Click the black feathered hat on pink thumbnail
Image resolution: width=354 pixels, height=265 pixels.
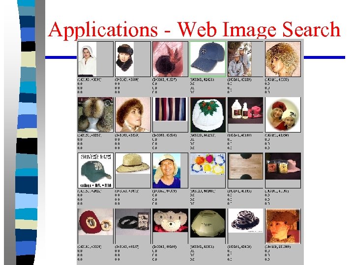(168, 59)
